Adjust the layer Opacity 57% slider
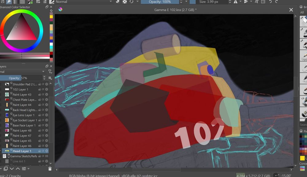 pos(21,78)
